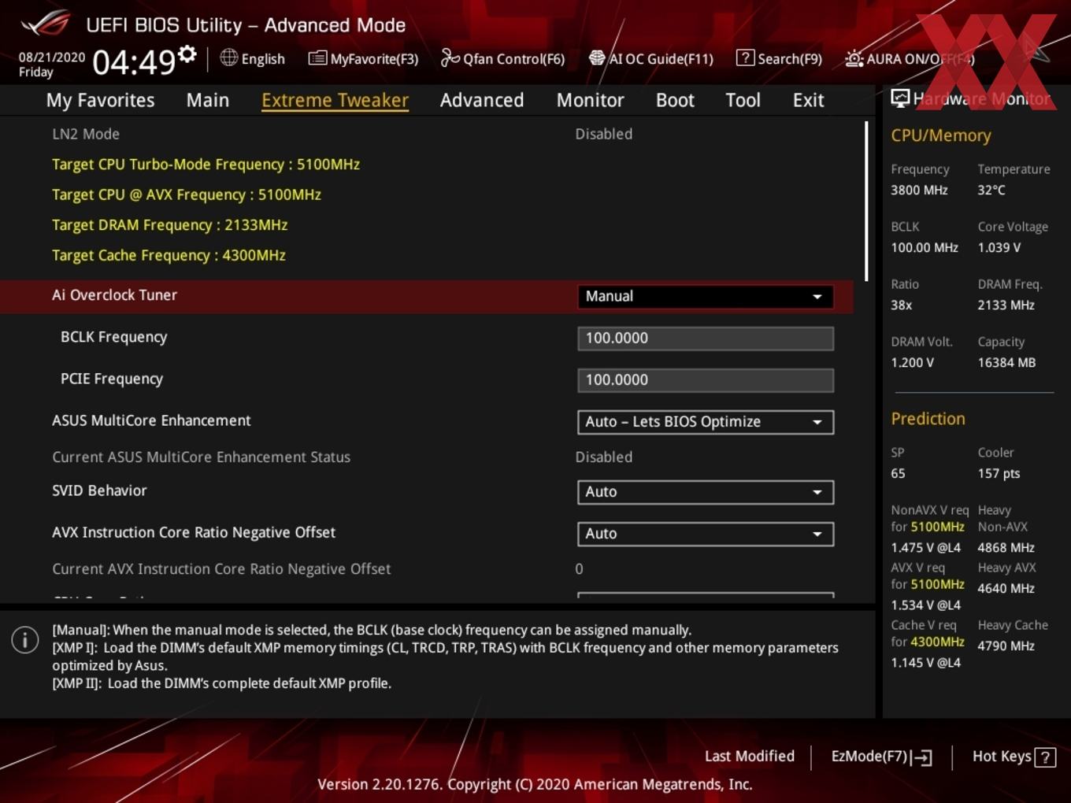Click the settings list scrollbar
This screenshot has height=803, width=1071.
[x=866, y=202]
